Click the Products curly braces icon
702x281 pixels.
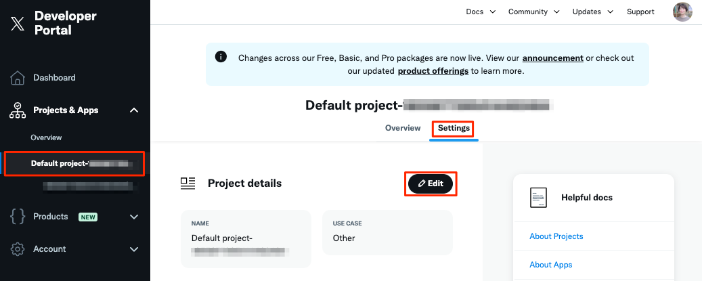18,217
